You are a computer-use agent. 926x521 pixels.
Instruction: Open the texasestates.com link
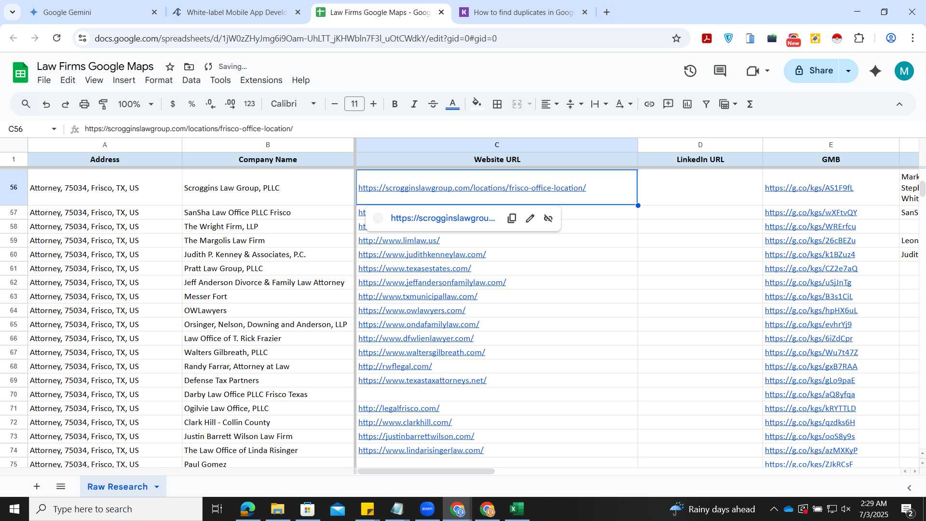click(x=414, y=268)
